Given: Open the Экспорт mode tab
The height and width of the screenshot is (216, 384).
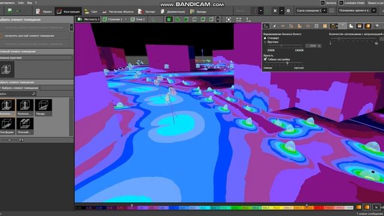Looking at the screenshot, I should [x=147, y=11].
